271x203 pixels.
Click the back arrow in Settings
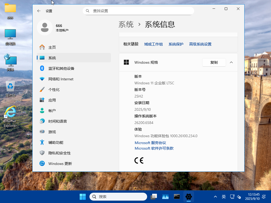(x=39, y=11)
